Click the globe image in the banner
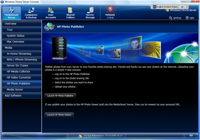This screenshot has height=140, width=200. pyautogui.click(x=181, y=53)
